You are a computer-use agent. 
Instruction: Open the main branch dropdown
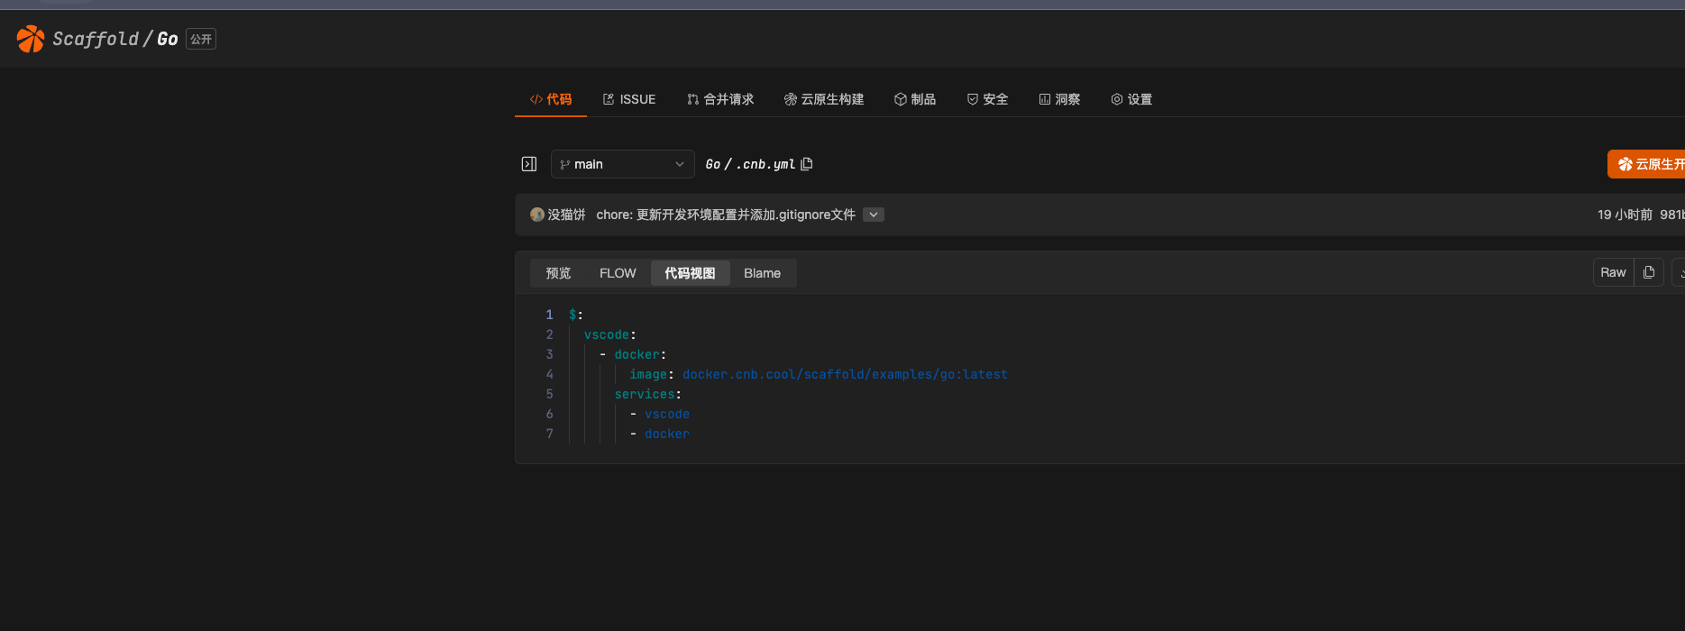pos(622,164)
